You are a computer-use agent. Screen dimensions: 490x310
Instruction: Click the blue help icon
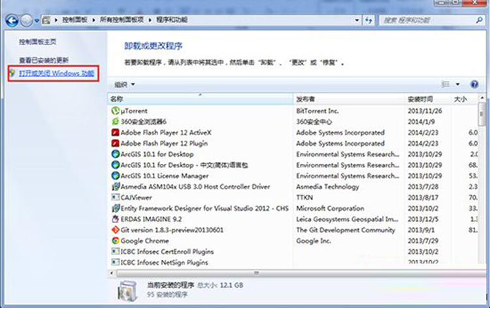point(474,84)
